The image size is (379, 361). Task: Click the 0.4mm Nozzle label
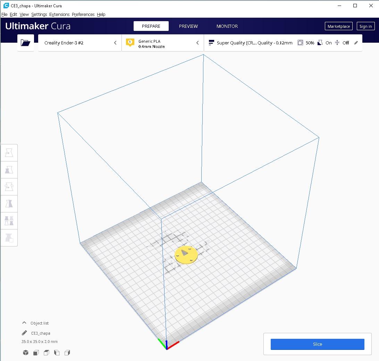point(152,47)
